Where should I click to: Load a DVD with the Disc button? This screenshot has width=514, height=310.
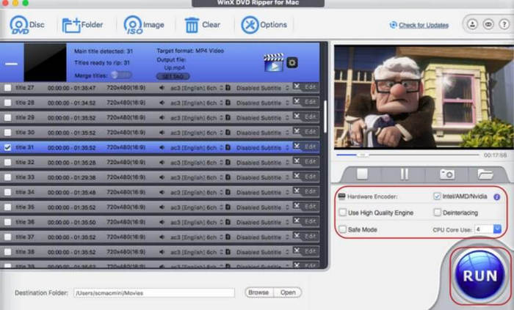27,25
